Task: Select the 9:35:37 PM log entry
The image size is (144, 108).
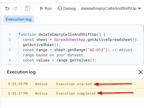Action: tap(72, 93)
